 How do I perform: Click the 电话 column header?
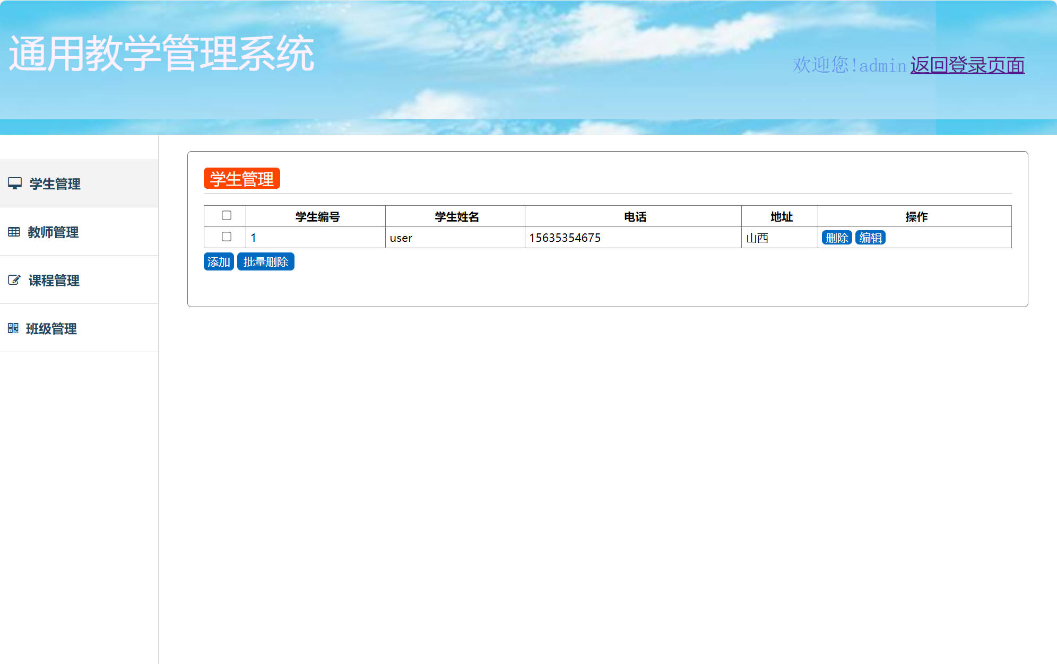[633, 216]
